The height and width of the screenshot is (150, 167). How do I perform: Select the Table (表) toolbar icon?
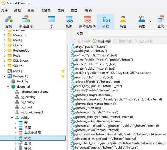point(52,22)
